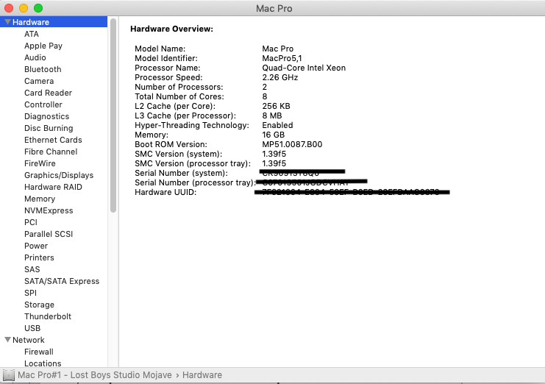Open the SAS section
This screenshot has height=384, width=545.
pos(32,269)
